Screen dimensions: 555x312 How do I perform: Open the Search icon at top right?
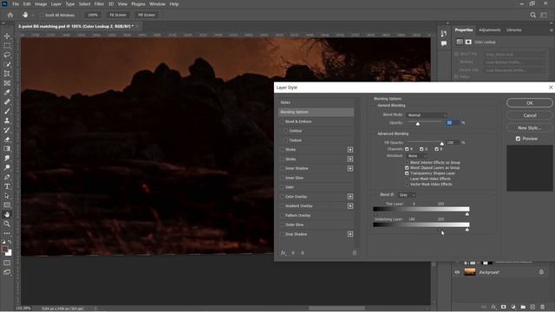tap(532, 15)
